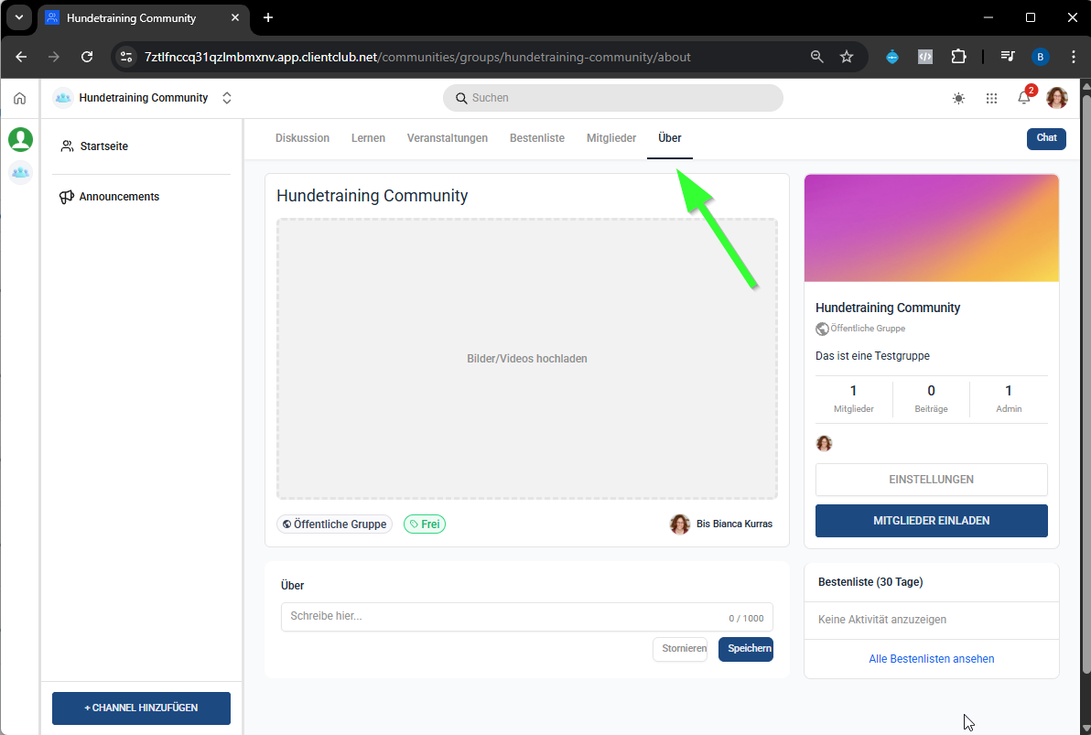Switch to the Mitglieder tab
The height and width of the screenshot is (735, 1091).
[610, 138]
